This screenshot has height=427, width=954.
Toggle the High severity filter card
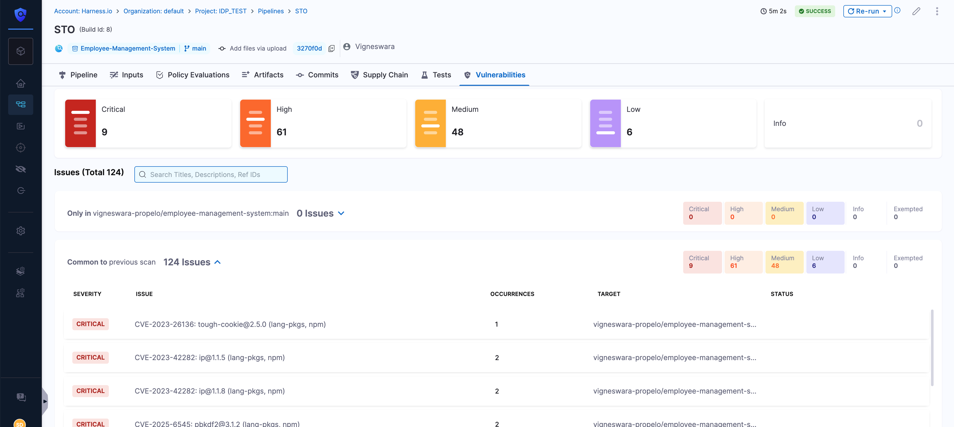(x=323, y=123)
